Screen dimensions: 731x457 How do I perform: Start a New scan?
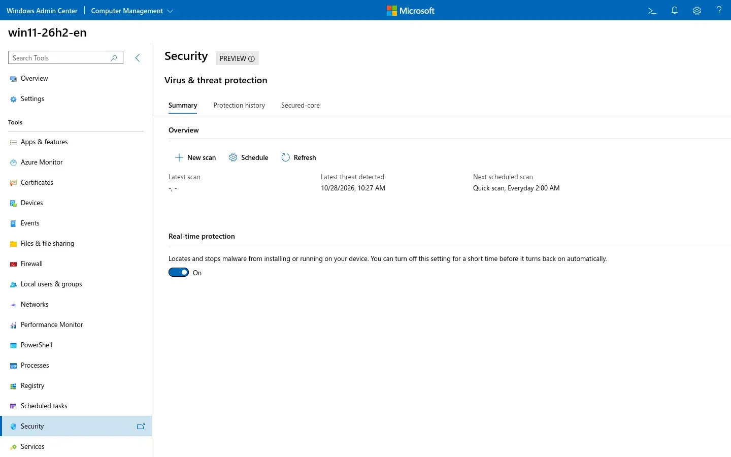coord(195,157)
